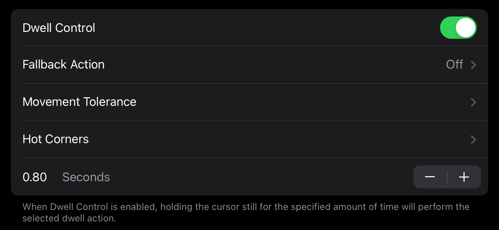
Task: Click the divider between minus and plus
Action: tap(447, 177)
